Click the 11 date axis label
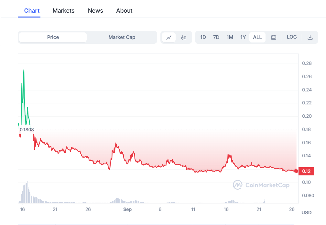The image size is (326, 225). [193, 209]
